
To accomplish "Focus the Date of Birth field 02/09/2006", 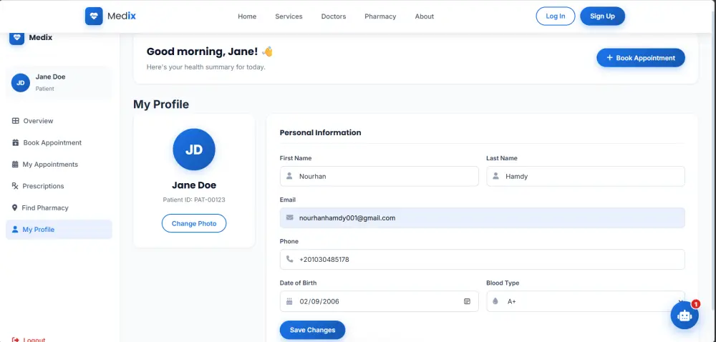I will click(x=379, y=301).
